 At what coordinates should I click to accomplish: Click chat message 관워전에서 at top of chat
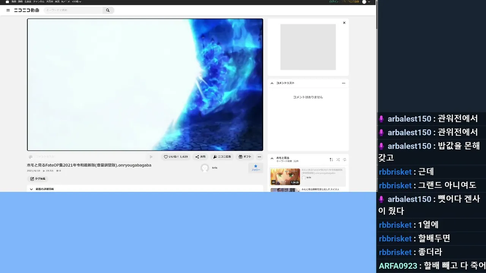(x=458, y=119)
